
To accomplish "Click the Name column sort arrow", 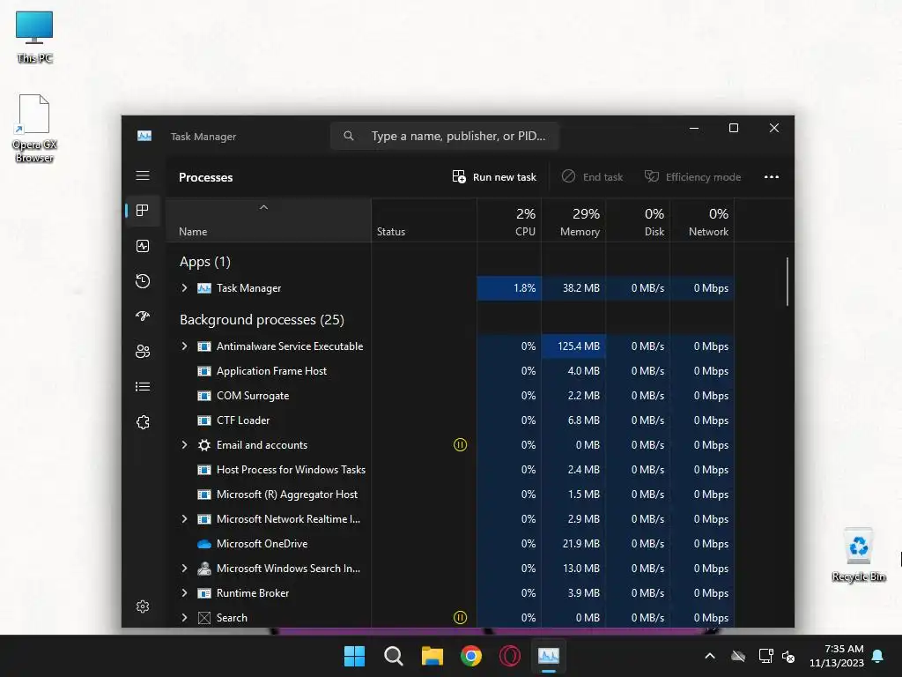I will 263,207.
